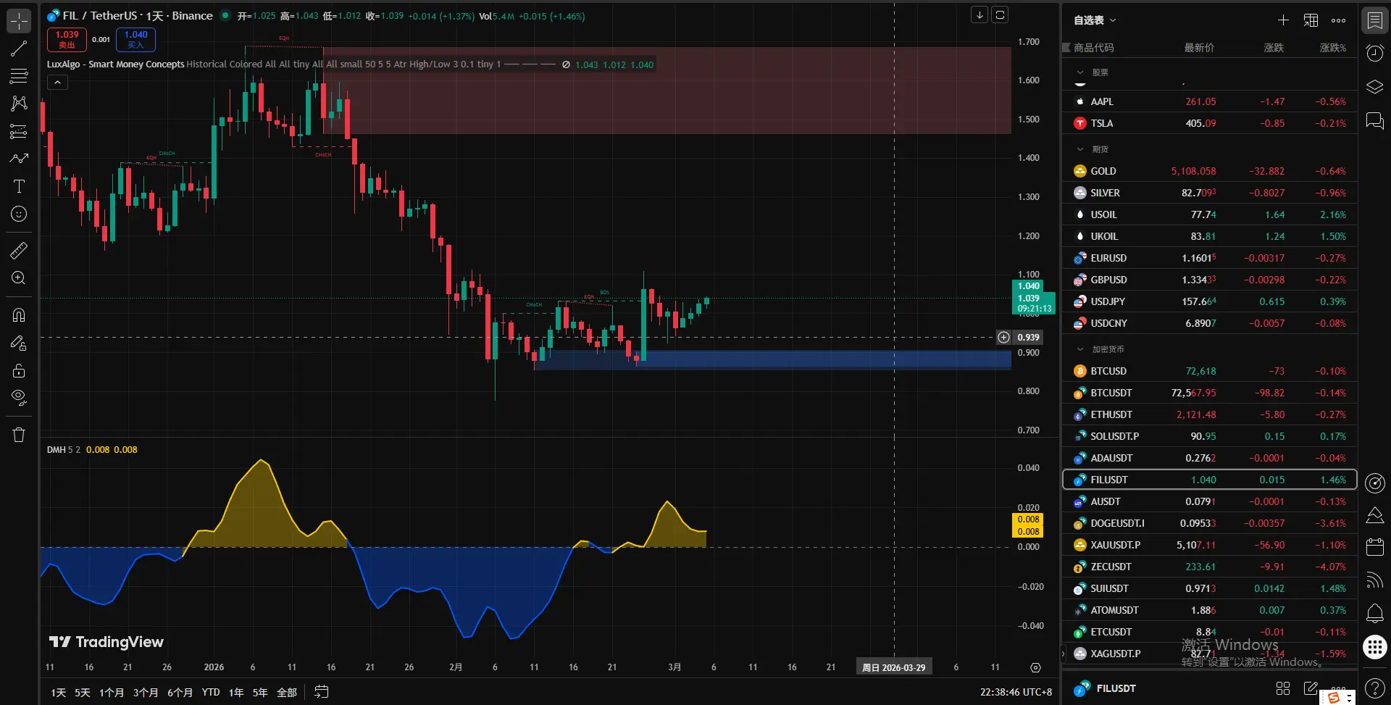The image size is (1391, 705).
Task: Open the radar target icon in the sidebar
Action: 1374,483
